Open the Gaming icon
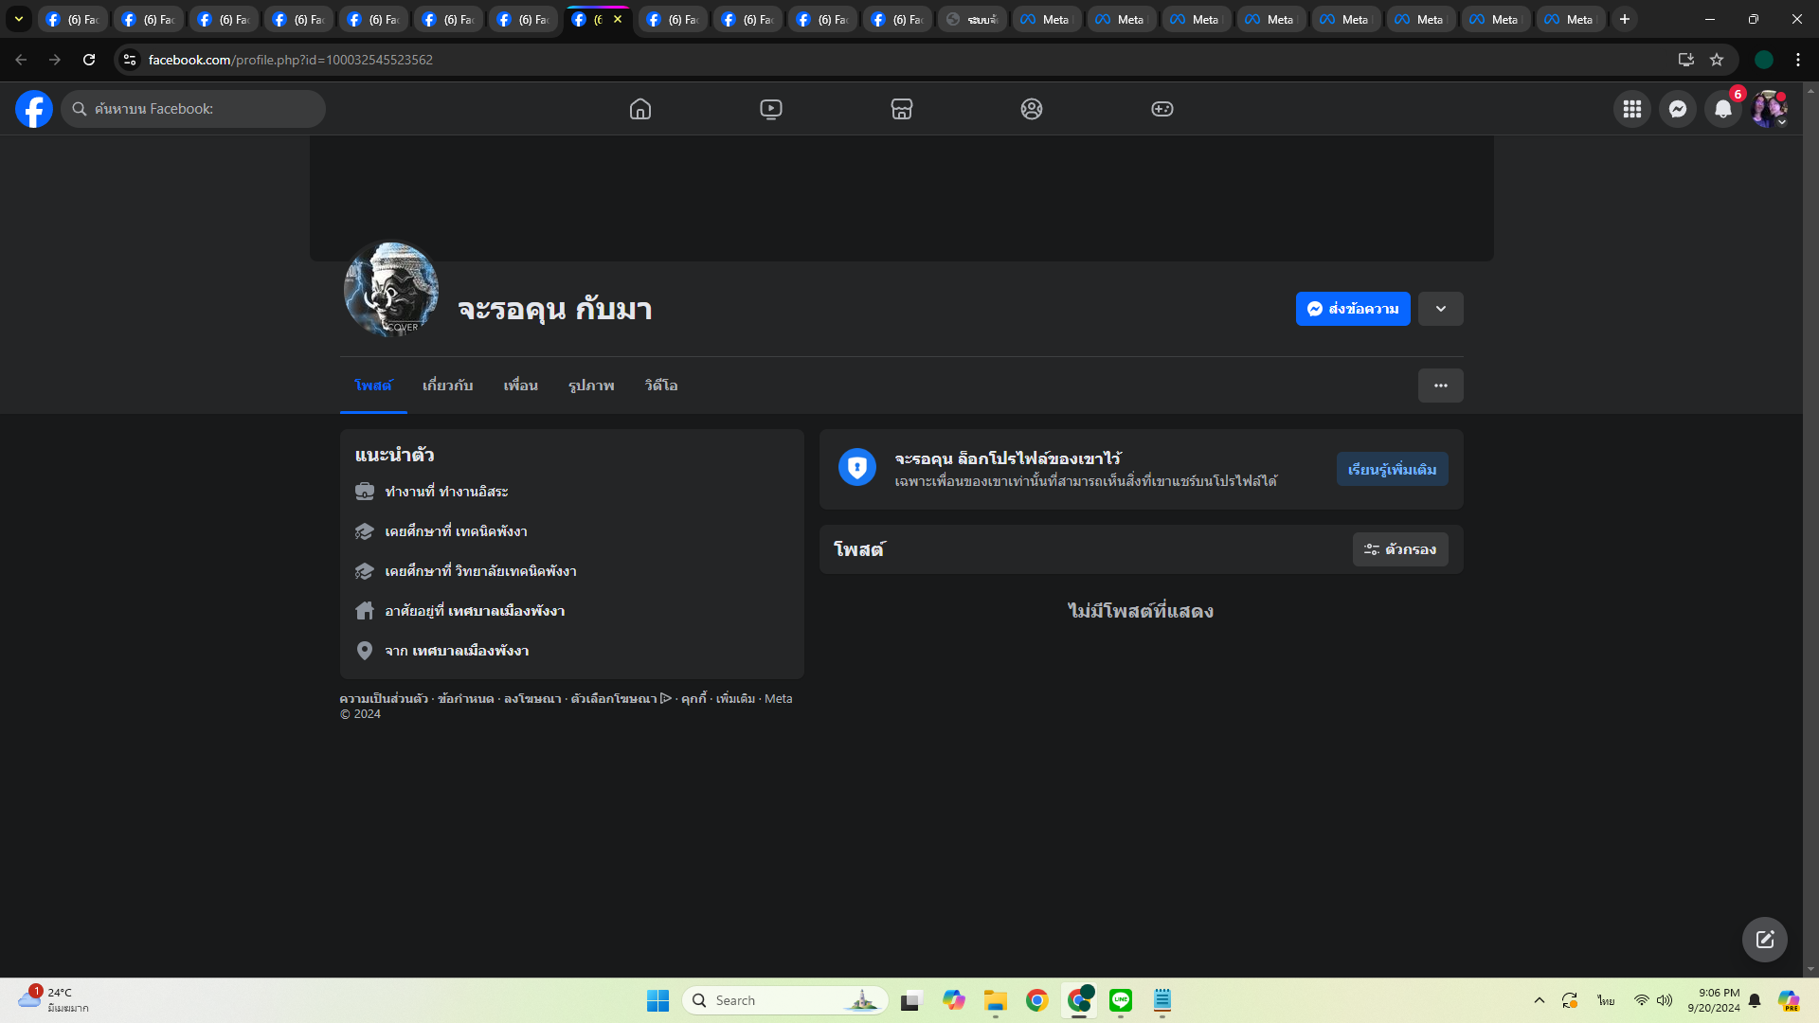This screenshot has width=1819, height=1023. click(x=1162, y=109)
